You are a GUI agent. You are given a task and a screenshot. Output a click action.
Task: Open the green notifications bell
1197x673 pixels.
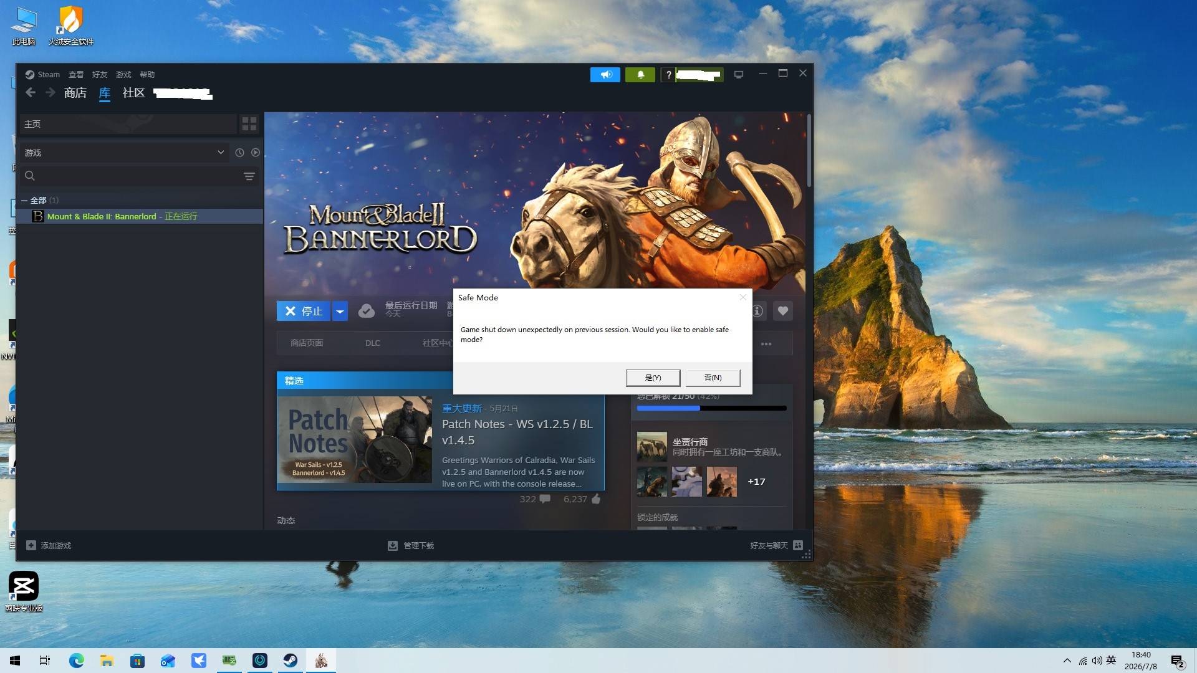click(x=640, y=75)
